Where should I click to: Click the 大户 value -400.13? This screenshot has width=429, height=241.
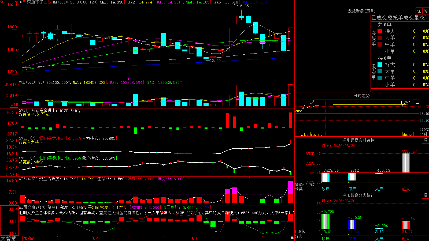pyautogui.click(x=382, y=170)
